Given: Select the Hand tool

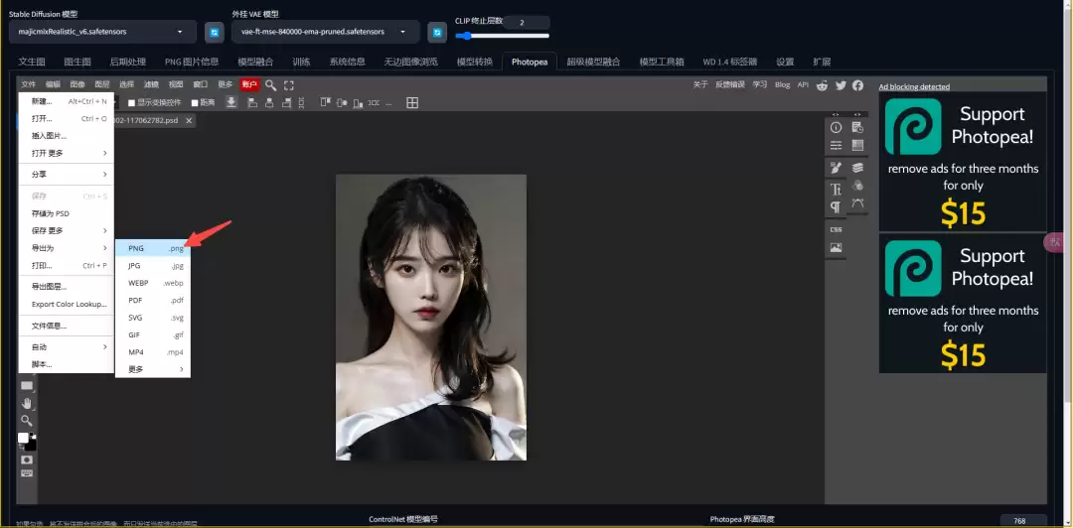Looking at the screenshot, I should click(x=27, y=403).
